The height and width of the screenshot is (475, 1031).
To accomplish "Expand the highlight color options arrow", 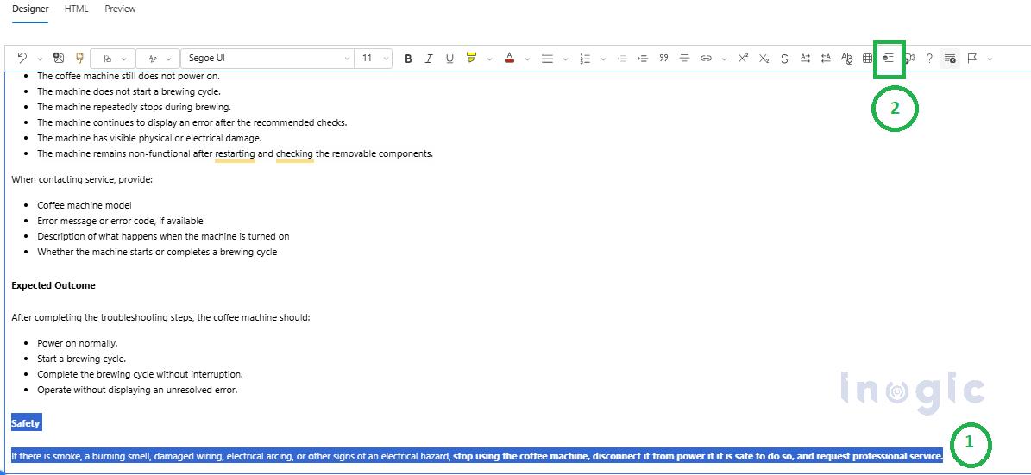I will (x=488, y=59).
